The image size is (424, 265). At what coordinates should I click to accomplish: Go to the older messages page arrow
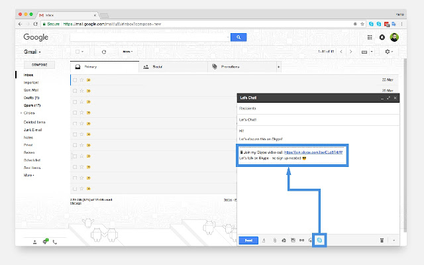click(x=350, y=52)
